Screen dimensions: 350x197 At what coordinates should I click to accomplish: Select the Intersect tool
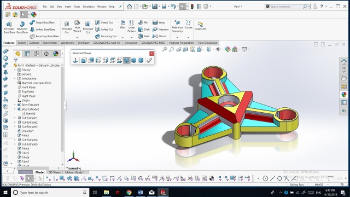point(160,29)
